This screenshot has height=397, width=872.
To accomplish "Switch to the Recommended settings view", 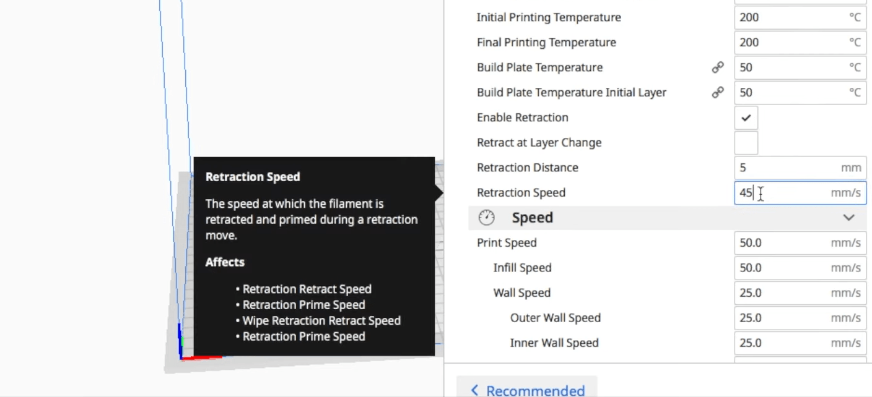I will (x=526, y=390).
